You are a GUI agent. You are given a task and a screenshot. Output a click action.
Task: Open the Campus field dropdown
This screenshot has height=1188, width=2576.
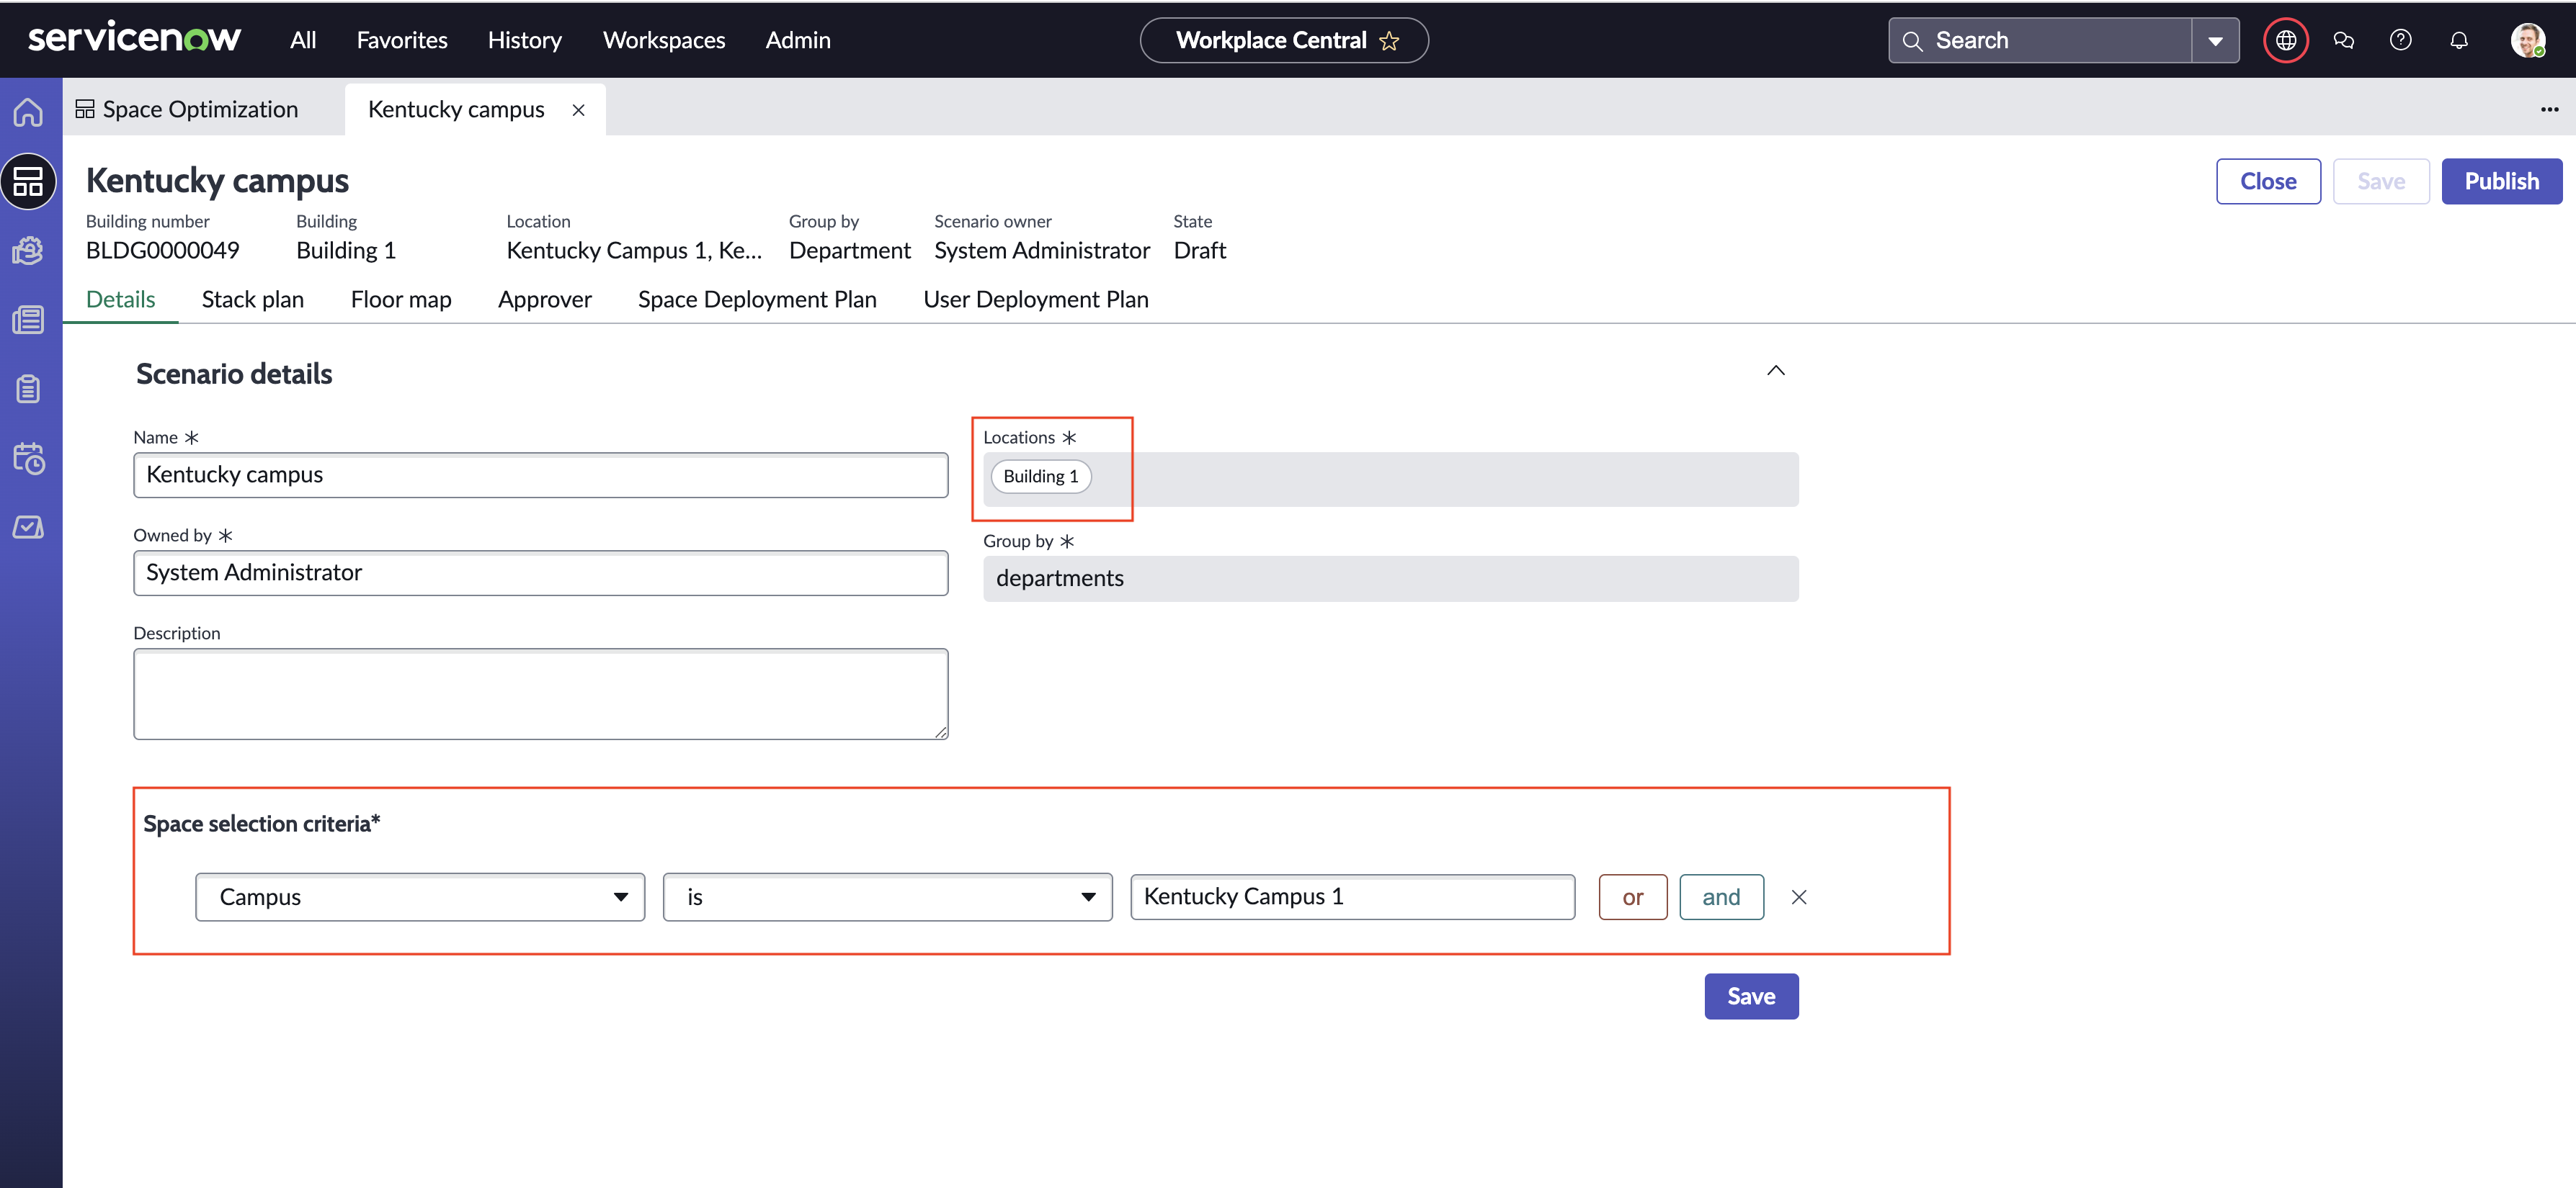[x=420, y=897]
